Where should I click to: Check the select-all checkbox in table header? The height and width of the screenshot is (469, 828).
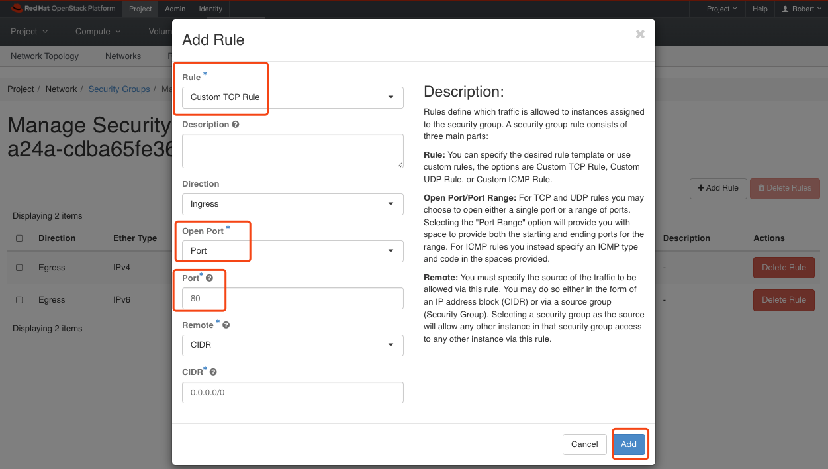19,238
